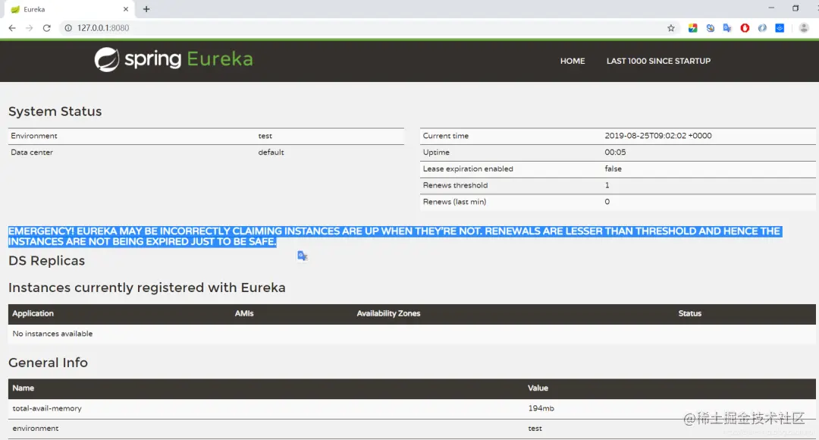Click 'Instances currently registered with Eureka' heading
The height and width of the screenshot is (440, 819).
tap(147, 288)
